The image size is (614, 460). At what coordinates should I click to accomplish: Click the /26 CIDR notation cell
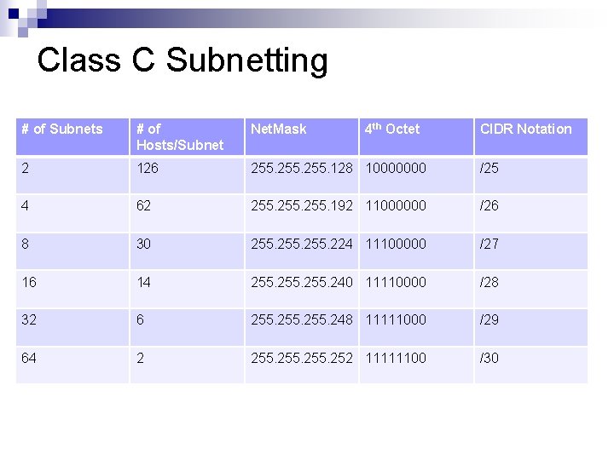coord(489,206)
